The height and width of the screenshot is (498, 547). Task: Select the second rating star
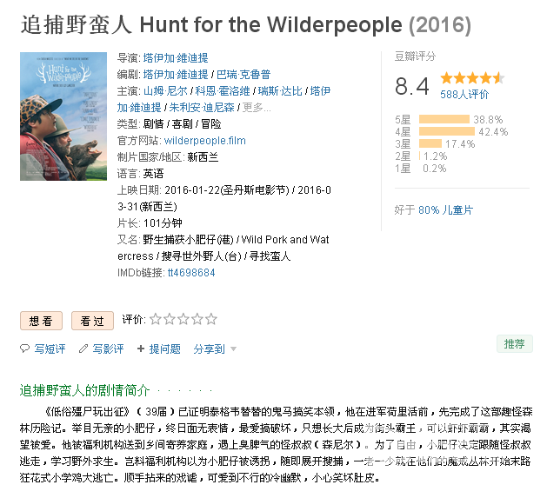pyautogui.click(x=170, y=319)
